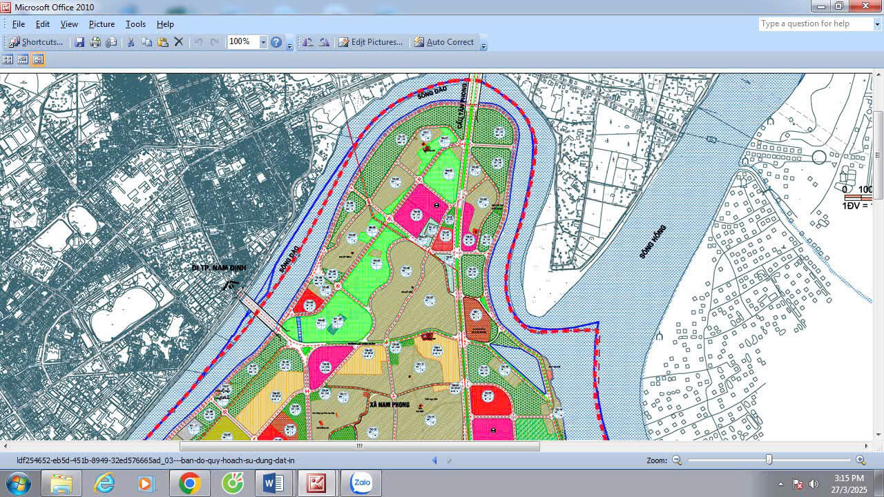Click the Edit Pictures button
Viewport: 884px width, 497px height.
370,42
